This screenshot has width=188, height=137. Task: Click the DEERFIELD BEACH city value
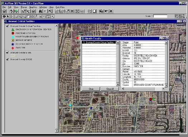point(143,61)
